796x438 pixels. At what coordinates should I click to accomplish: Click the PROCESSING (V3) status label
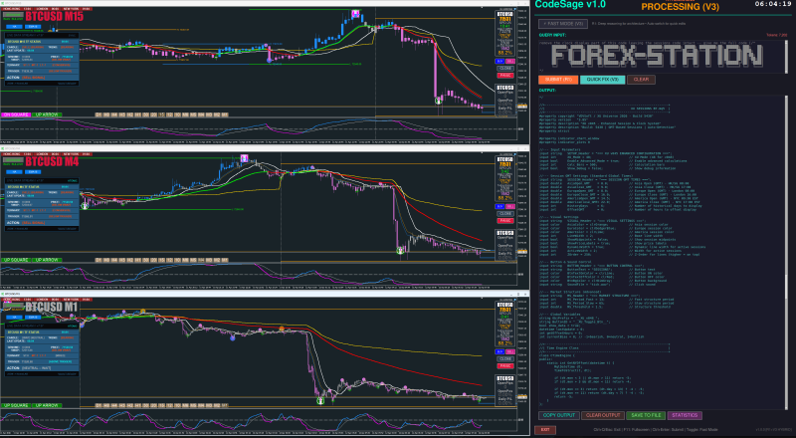[x=680, y=7]
